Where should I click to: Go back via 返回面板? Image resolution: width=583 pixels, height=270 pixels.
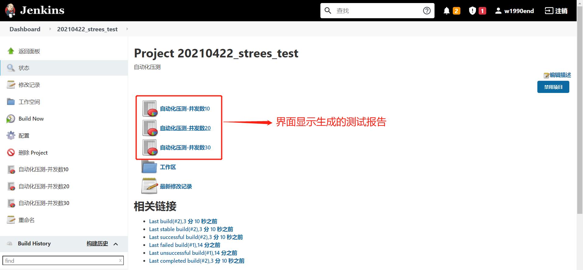pyautogui.click(x=29, y=51)
